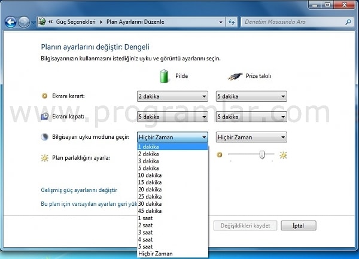Open plugged-in sleep mode Hiçbir Zaman dropdown

pyautogui.click(x=251, y=138)
